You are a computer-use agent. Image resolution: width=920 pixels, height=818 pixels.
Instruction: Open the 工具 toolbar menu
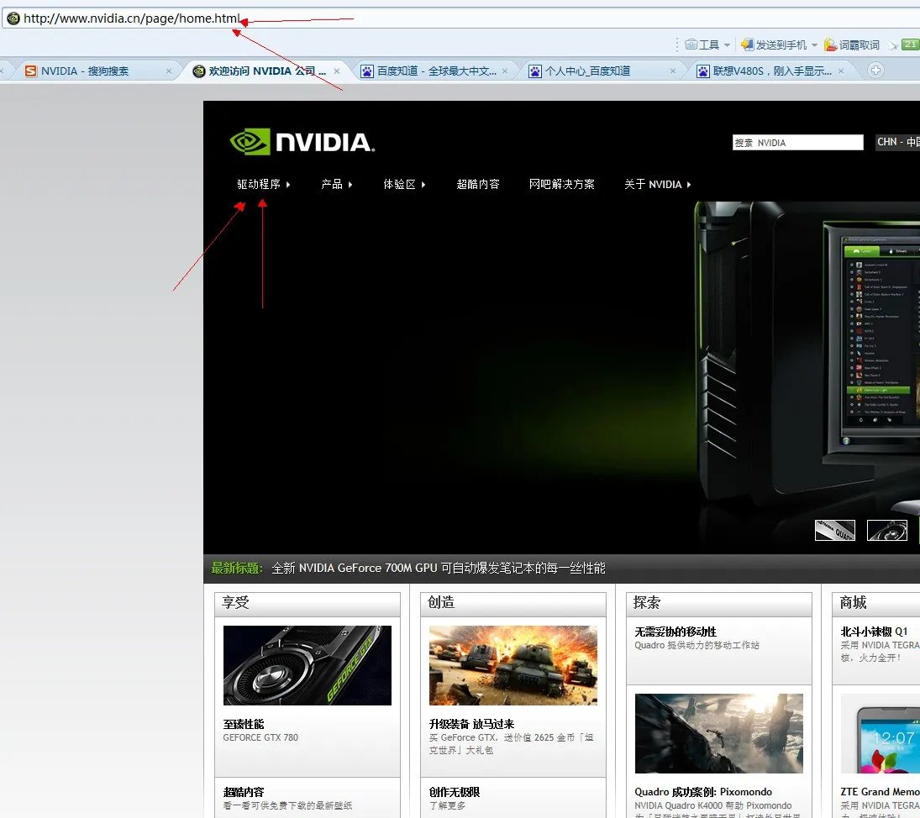pos(708,45)
